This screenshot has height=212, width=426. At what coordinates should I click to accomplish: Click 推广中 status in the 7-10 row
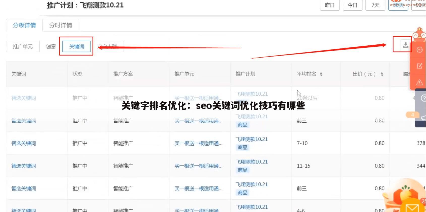80,143
